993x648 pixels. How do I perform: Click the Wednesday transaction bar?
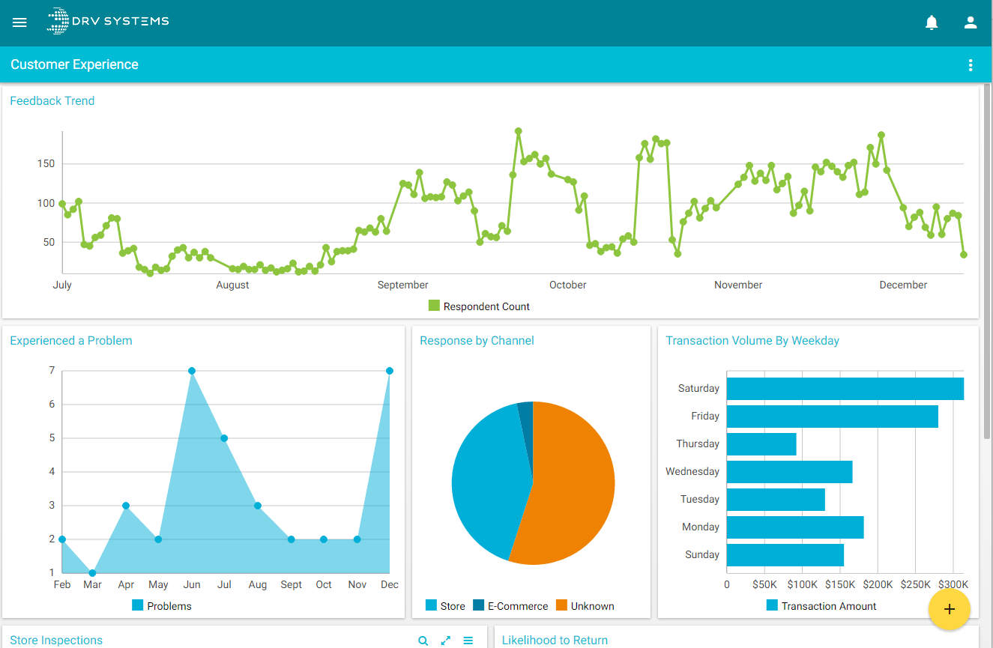790,472
